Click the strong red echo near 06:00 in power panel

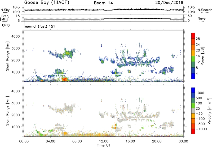tap(65, 79)
